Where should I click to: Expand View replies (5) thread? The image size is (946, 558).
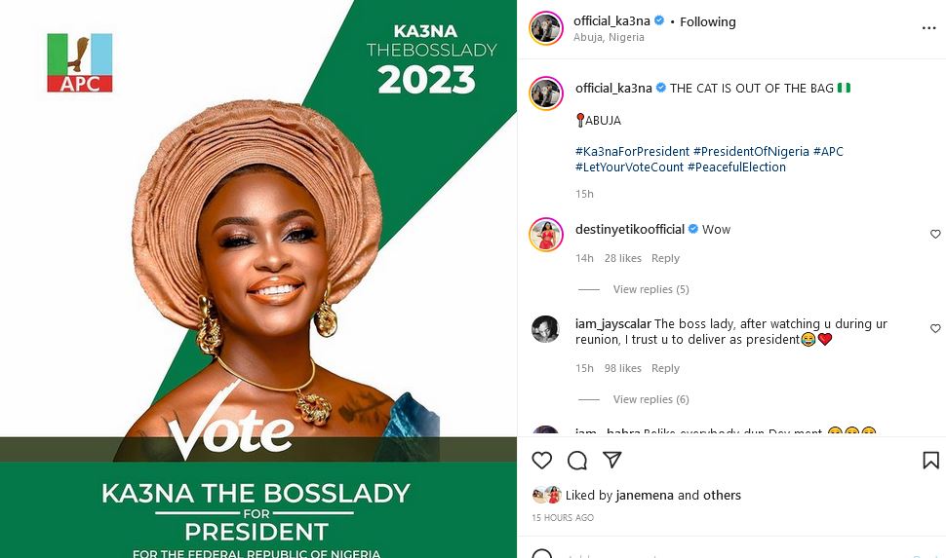coord(650,289)
